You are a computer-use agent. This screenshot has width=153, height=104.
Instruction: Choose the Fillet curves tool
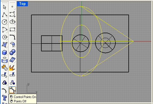click(x=12, y=37)
